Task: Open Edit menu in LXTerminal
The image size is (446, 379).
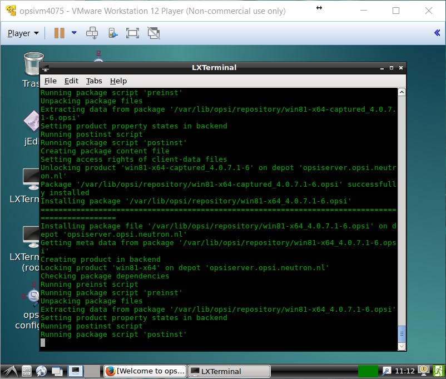Action: click(x=71, y=81)
